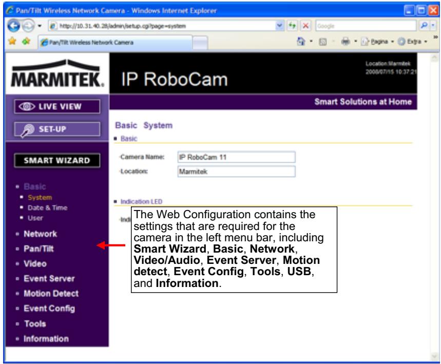Select System under Basic

click(x=40, y=198)
